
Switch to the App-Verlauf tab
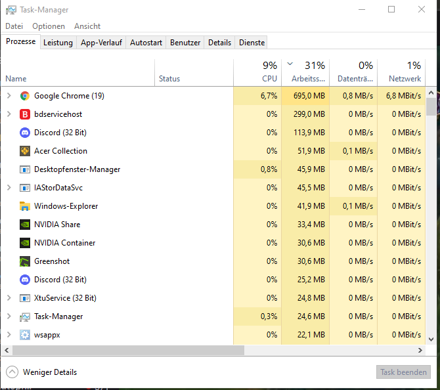[101, 43]
